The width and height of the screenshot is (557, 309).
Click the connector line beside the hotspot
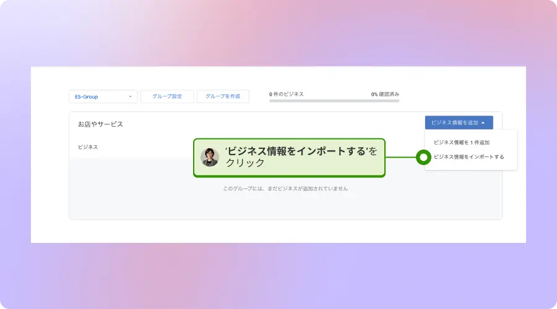[x=400, y=158]
